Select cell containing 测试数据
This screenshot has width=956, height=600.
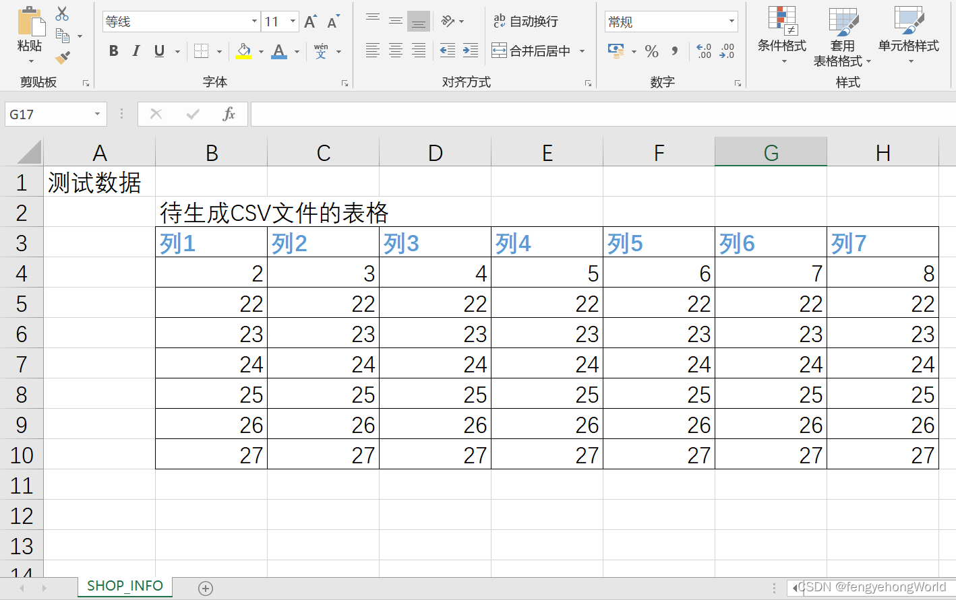point(99,182)
